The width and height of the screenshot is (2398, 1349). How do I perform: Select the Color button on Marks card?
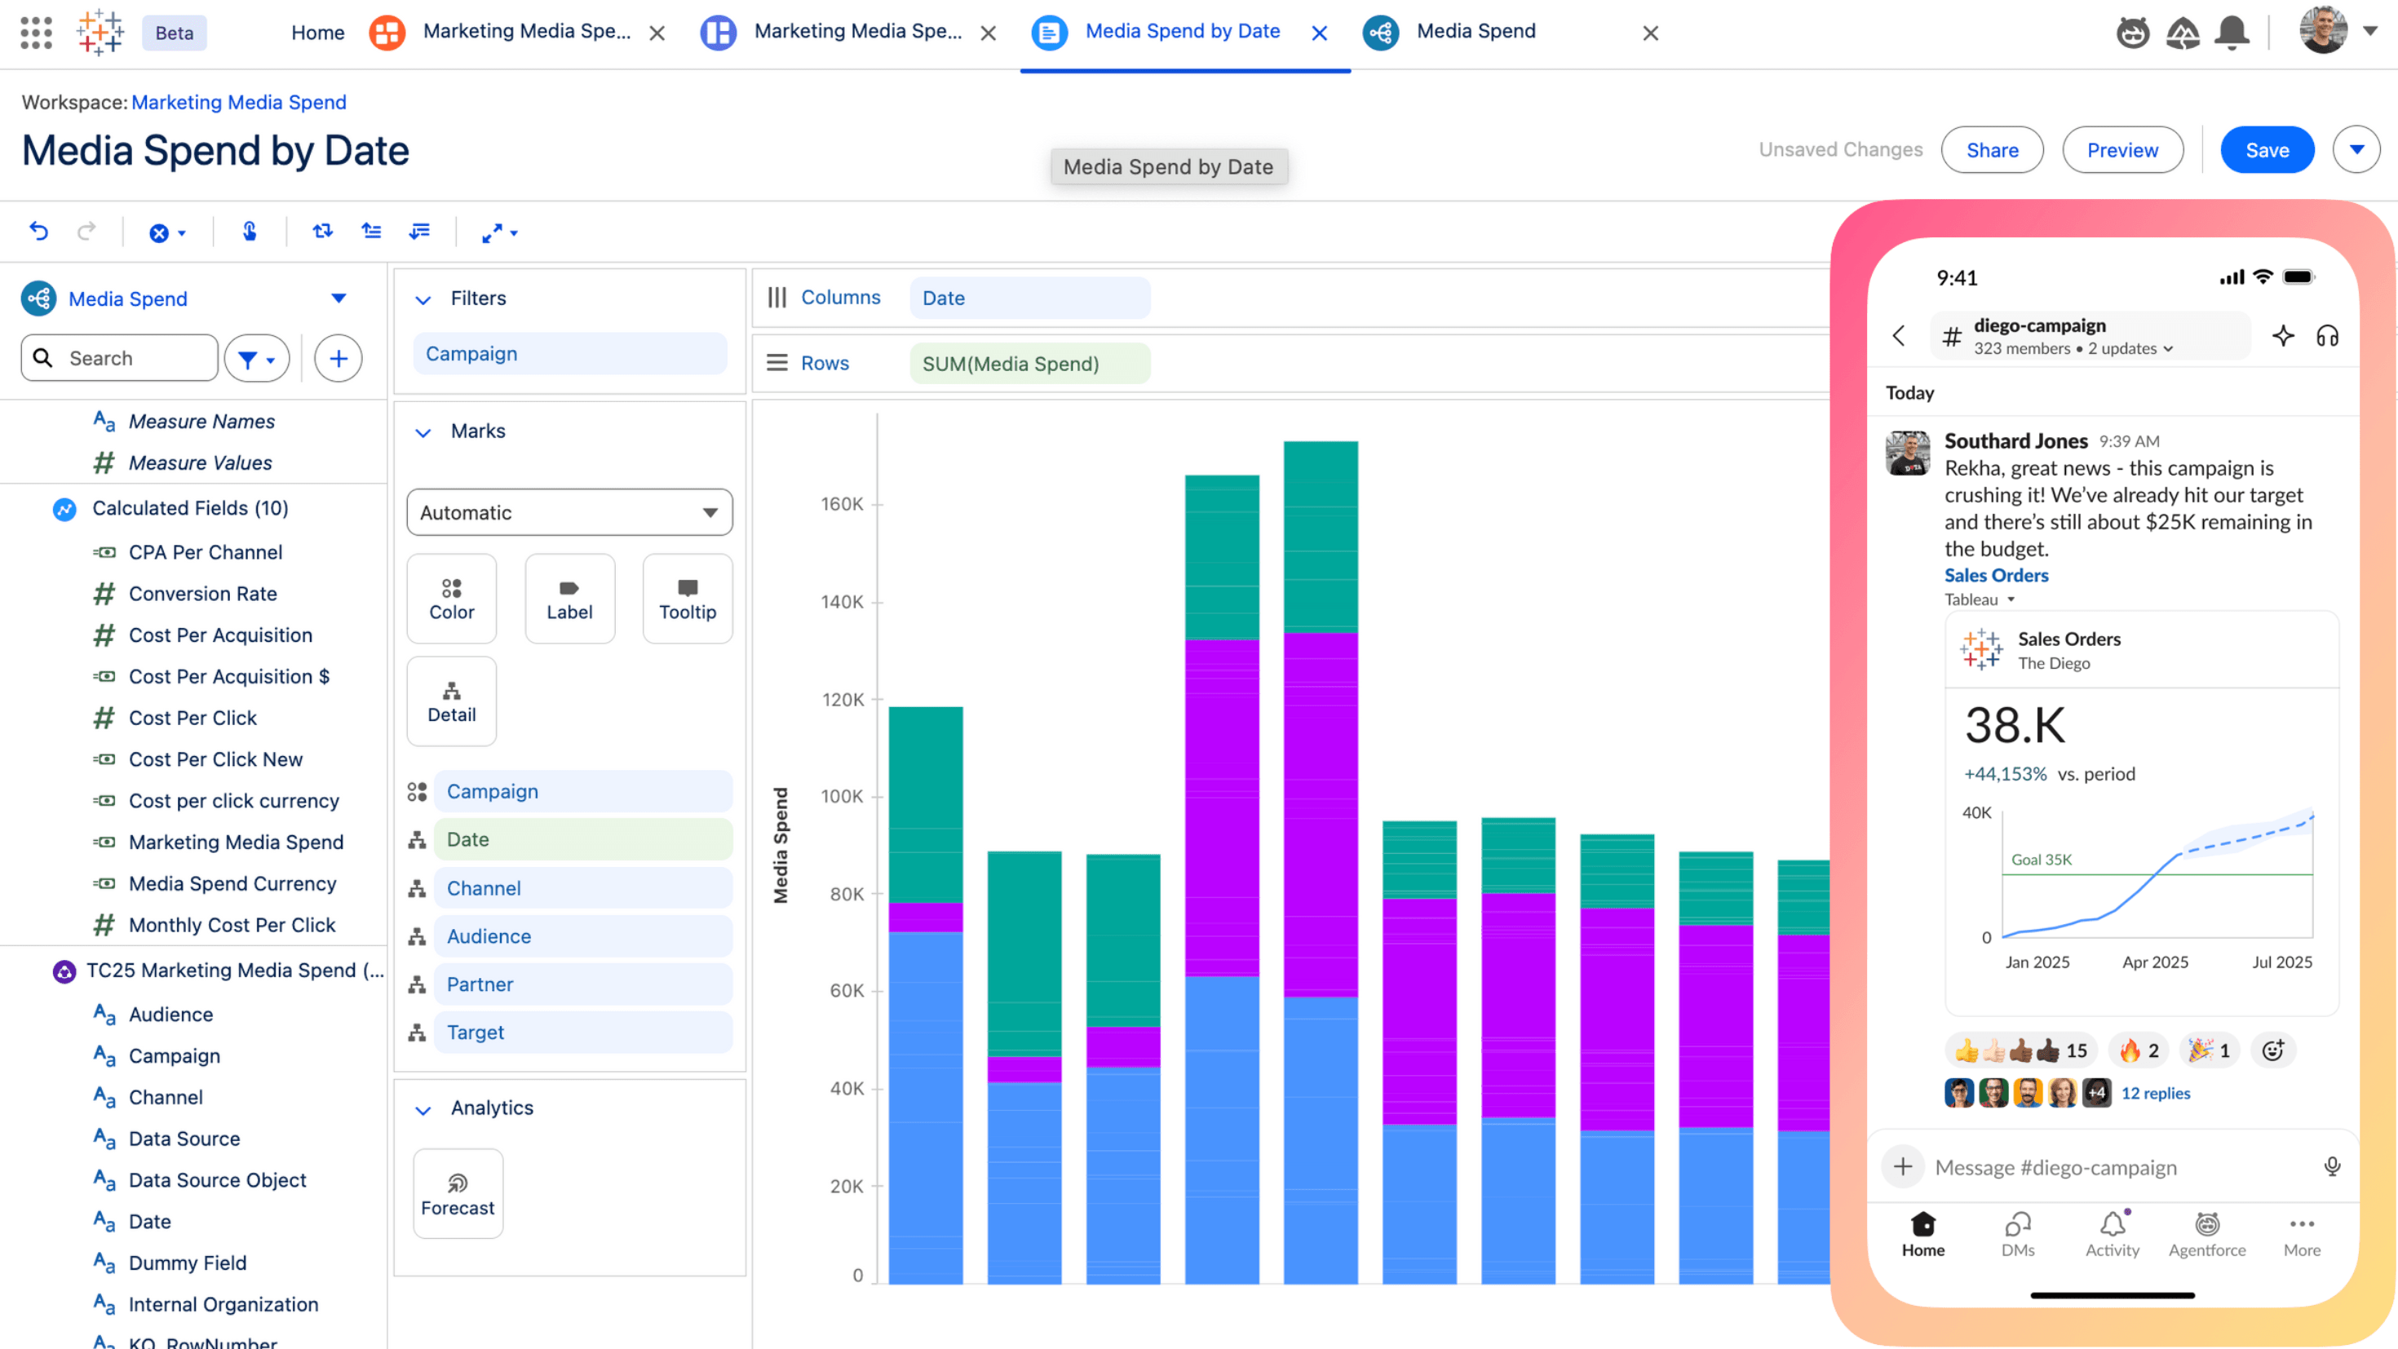(x=452, y=598)
